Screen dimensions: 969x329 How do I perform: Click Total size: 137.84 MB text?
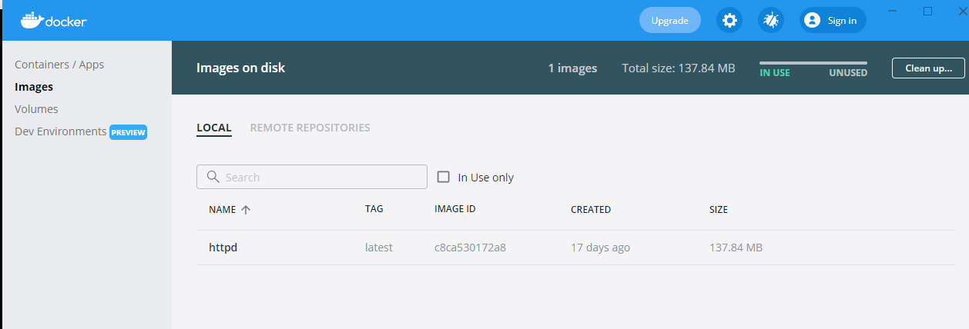679,68
